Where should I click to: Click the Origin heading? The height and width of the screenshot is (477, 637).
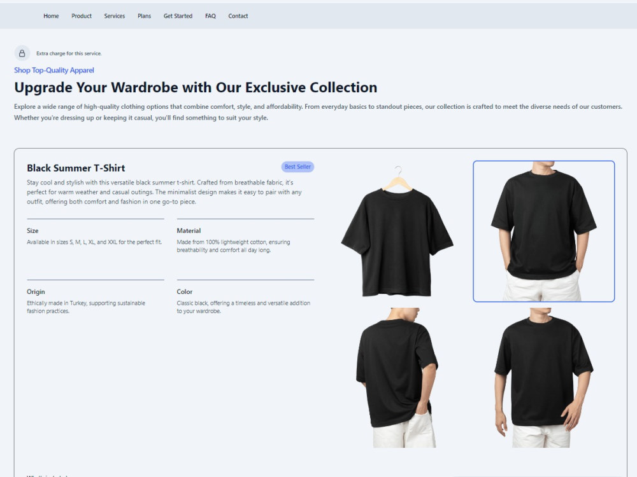coord(36,292)
